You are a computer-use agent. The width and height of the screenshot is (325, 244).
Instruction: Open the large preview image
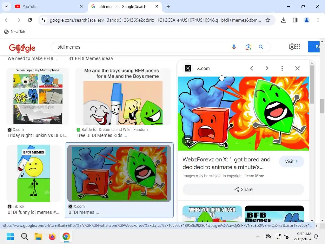(x=243, y=113)
